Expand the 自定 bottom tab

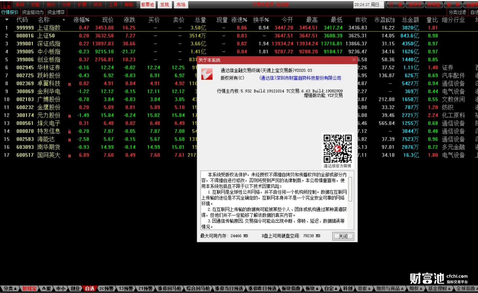pyautogui.click(x=331, y=289)
